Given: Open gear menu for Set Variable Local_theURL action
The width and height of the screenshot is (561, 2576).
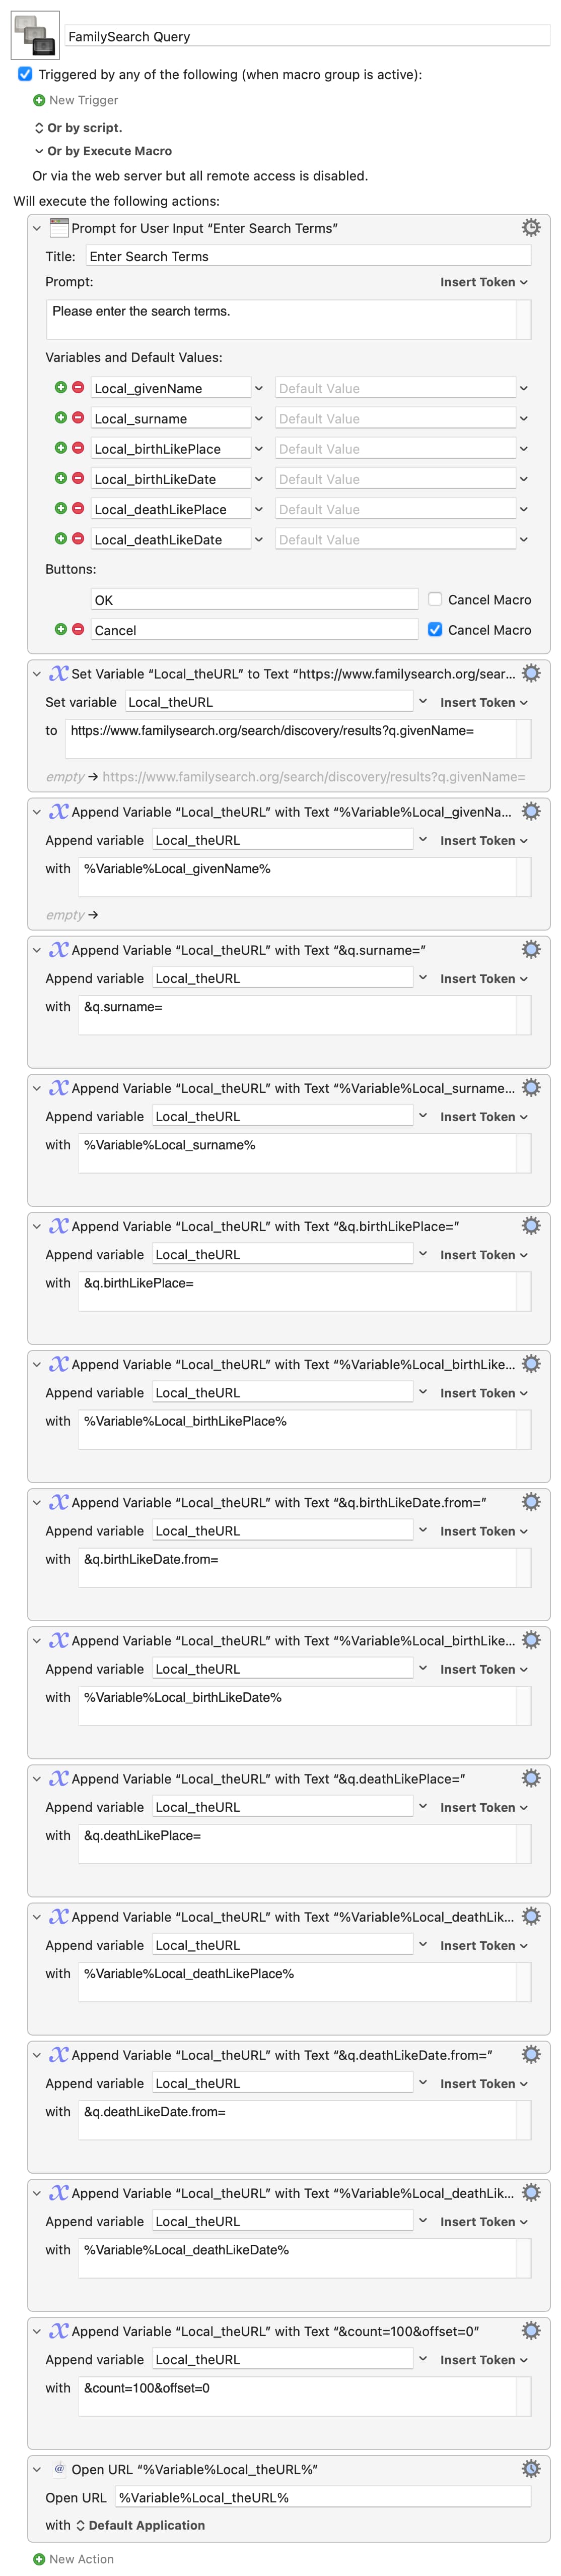Looking at the screenshot, I should click(531, 673).
